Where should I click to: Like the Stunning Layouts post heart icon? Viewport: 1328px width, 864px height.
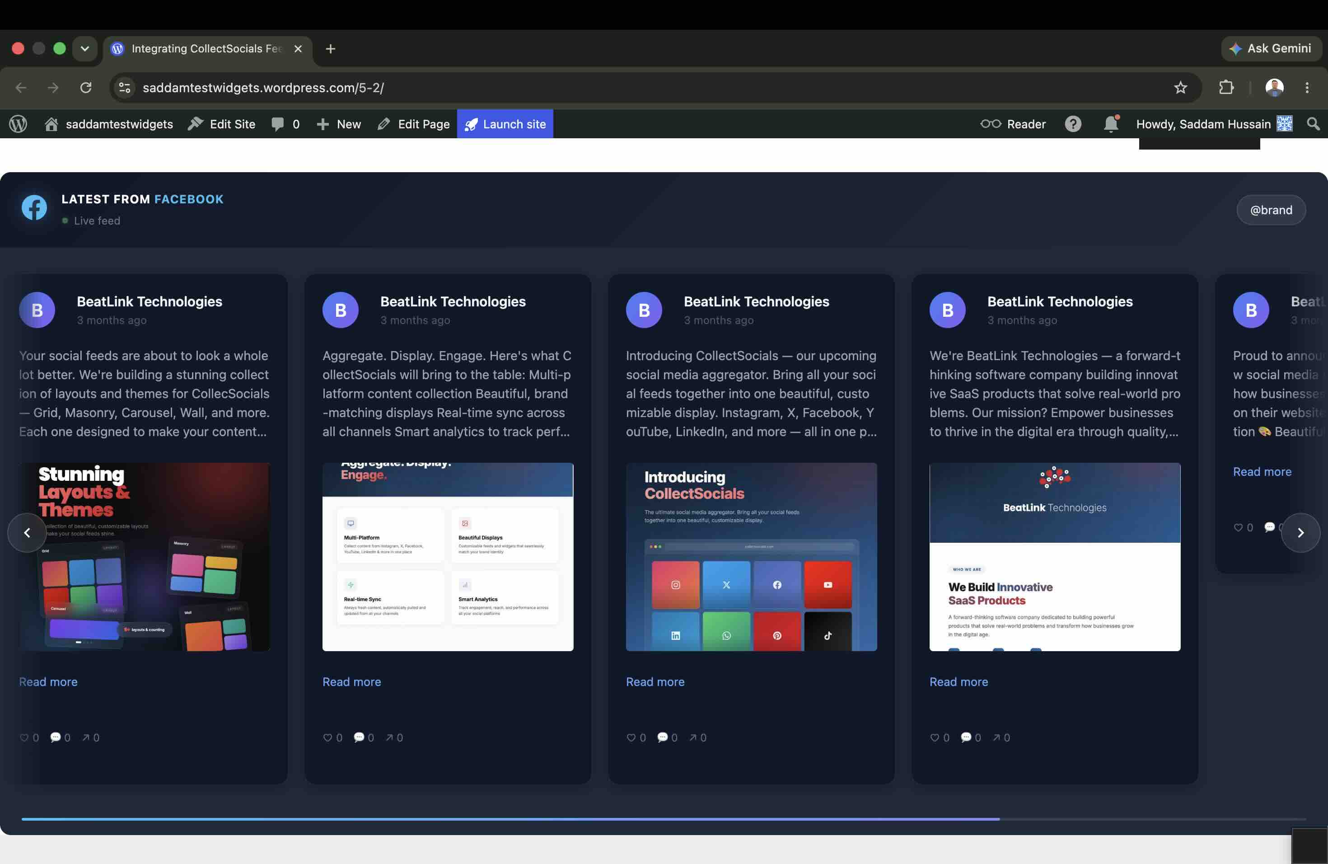(24, 737)
